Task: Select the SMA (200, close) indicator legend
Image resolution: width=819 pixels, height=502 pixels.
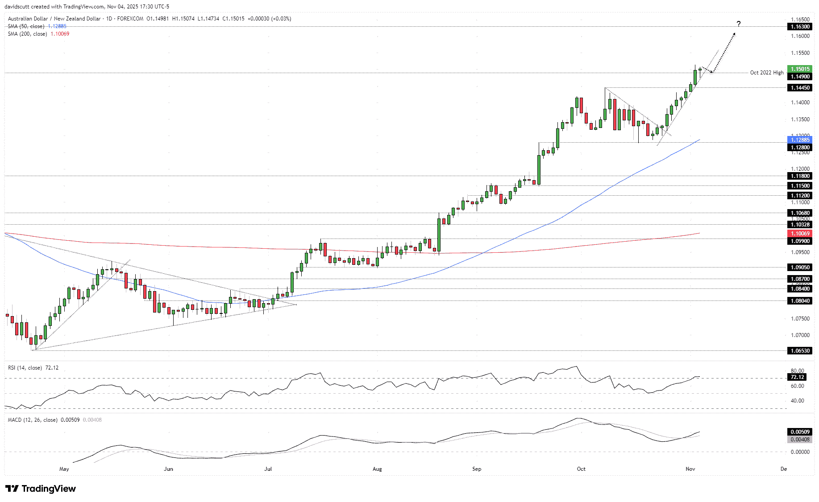Action: (27, 34)
